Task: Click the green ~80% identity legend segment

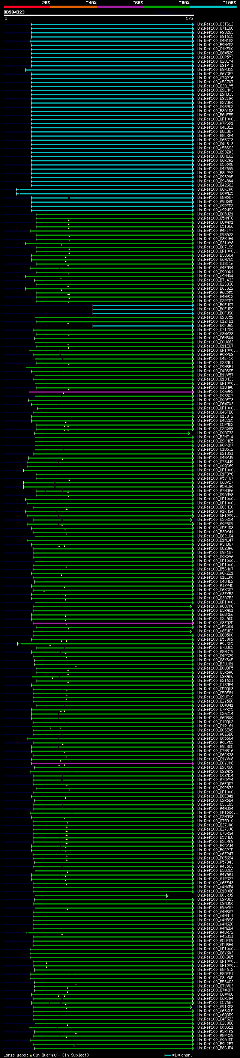Action: 166,7
